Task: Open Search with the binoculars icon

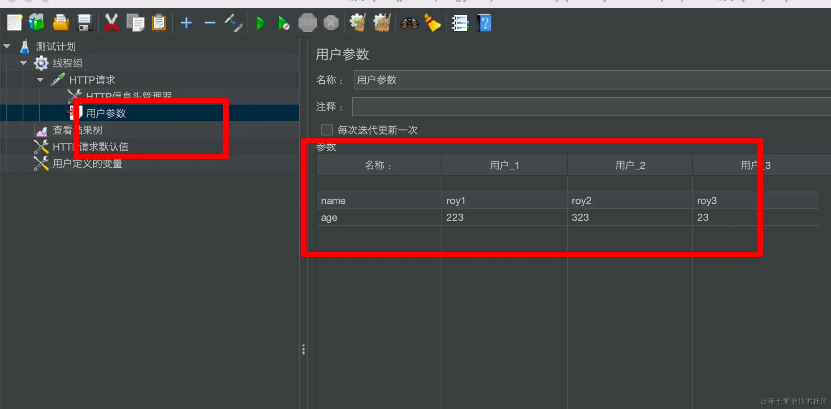Action: coord(409,23)
